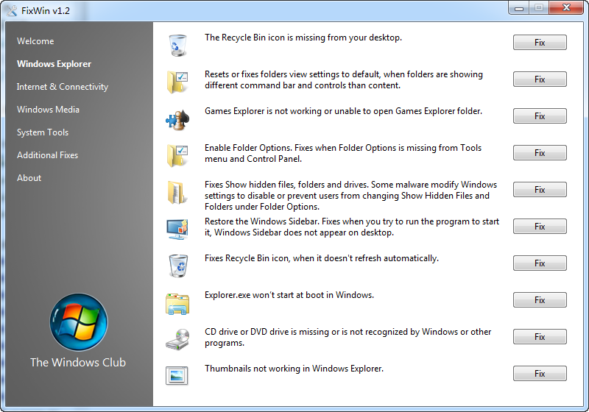The width and height of the screenshot is (589, 412).
Task: Fix Games Explorer not working
Action: click(x=540, y=116)
